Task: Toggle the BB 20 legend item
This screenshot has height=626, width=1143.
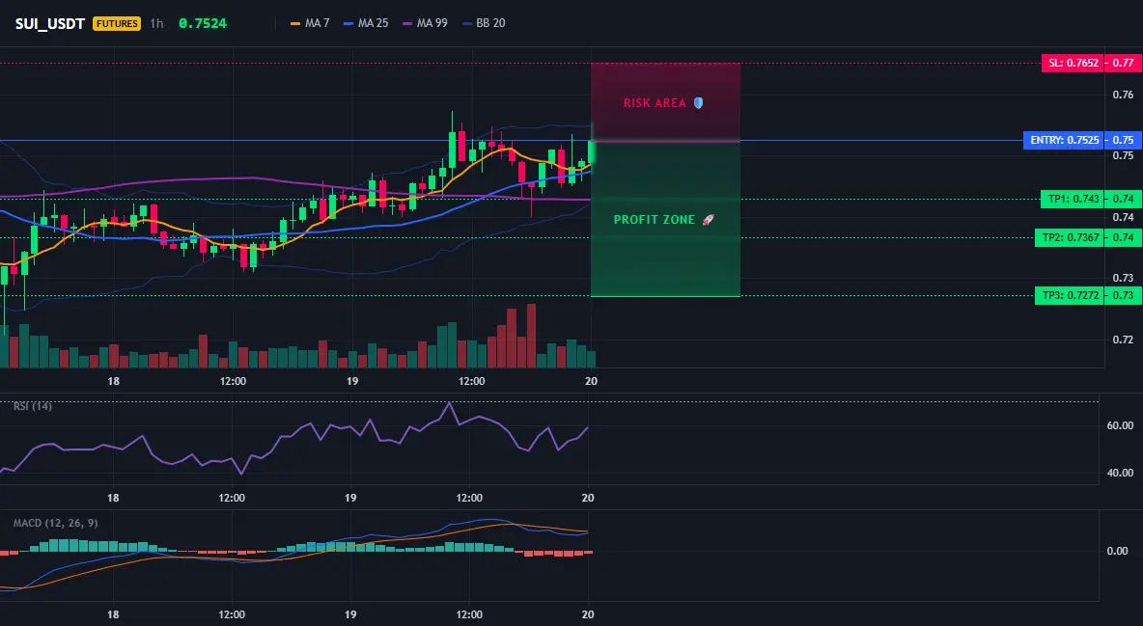Action: coord(484,23)
